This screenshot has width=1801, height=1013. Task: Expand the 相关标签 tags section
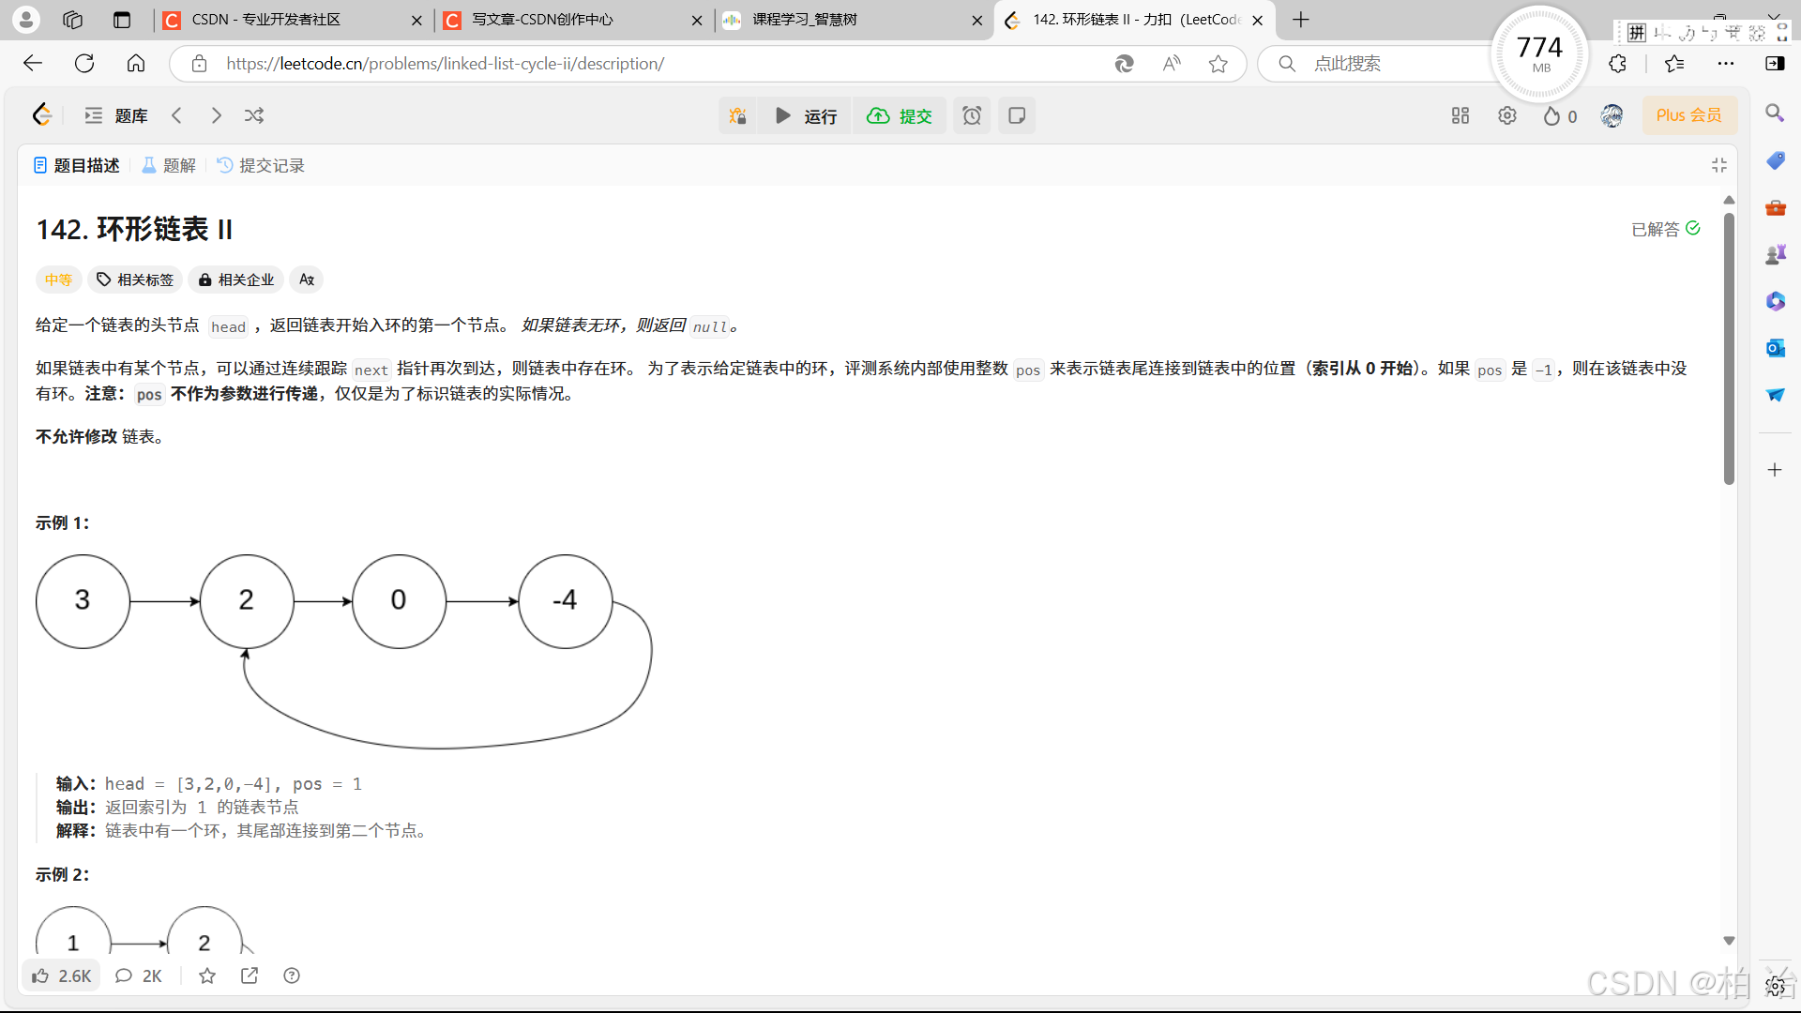pos(134,280)
